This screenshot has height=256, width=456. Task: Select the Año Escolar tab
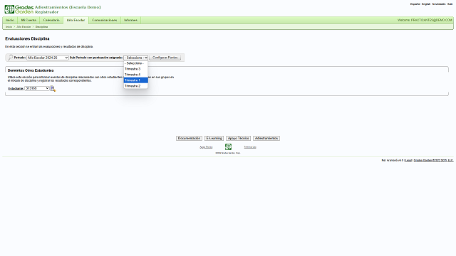coord(76,21)
